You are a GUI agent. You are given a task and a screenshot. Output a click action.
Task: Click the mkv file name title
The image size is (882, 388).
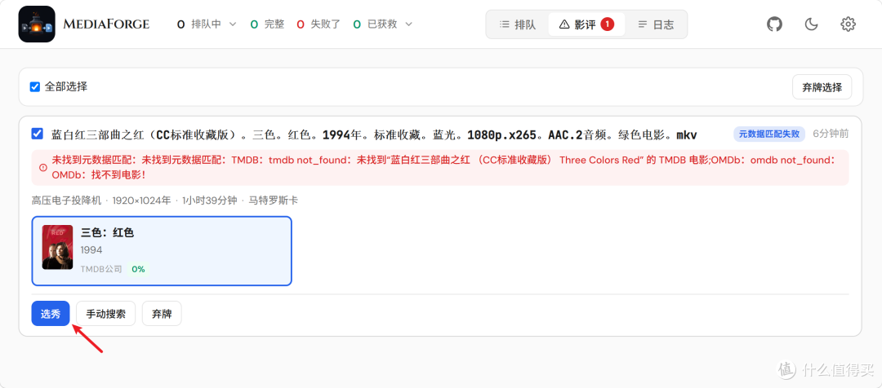[374, 134]
